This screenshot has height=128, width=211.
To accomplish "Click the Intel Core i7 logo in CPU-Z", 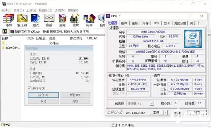I will (193, 39).
